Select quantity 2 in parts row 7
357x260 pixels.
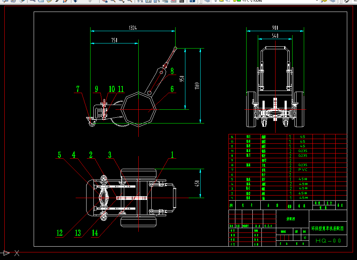(x=290, y=170)
